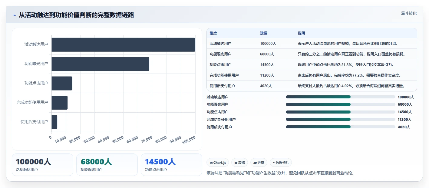Click the 完成功能使用用户 label in the progress list
Image resolution: width=429 pixels, height=188 pixels.
(x=221, y=120)
